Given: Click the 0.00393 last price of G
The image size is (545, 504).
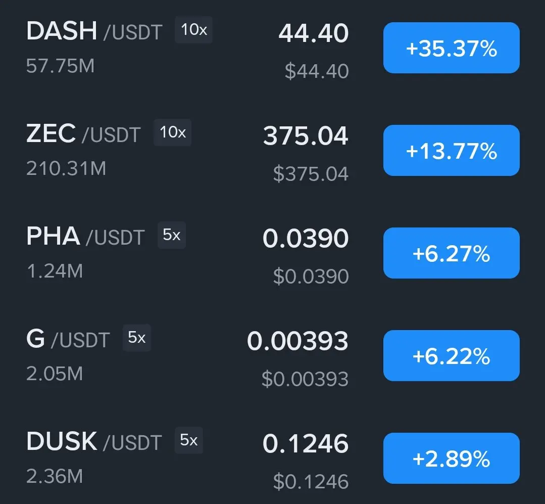Looking at the screenshot, I should 298,341.
